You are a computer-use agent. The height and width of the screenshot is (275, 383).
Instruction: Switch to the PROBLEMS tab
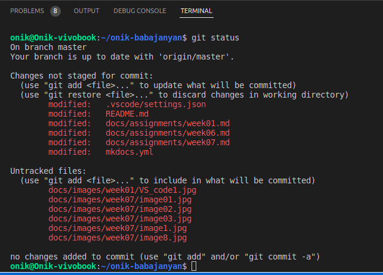(x=27, y=11)
